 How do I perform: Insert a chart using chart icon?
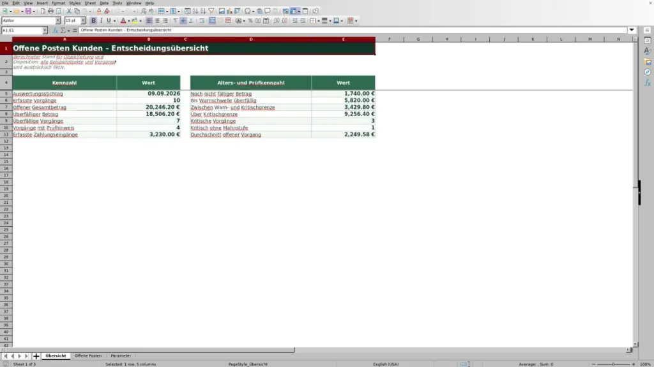point(229,11)
